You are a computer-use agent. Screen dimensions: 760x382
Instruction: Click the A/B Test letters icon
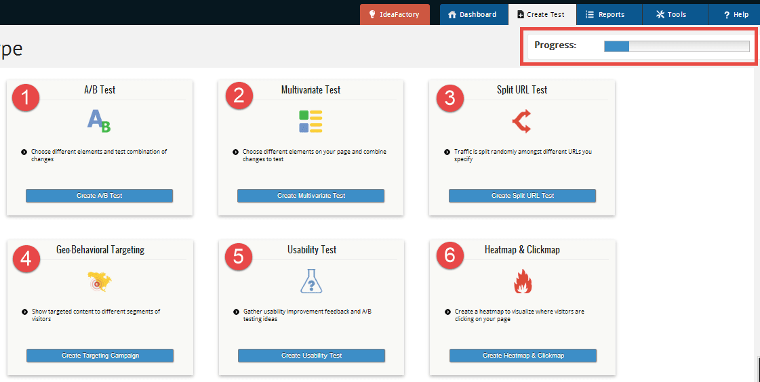100,121
